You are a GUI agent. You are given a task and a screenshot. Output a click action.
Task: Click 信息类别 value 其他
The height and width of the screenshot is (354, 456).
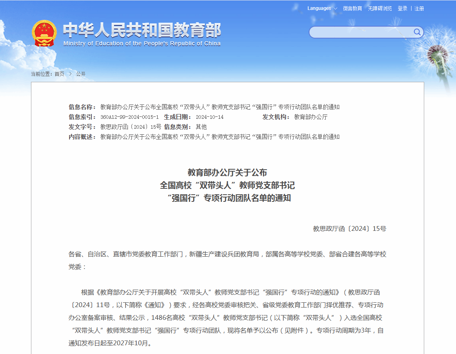[x=201, y=127]
